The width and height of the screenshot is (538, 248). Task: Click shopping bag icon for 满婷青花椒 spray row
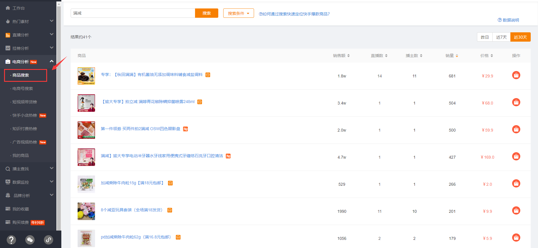(x=516, y=102)
